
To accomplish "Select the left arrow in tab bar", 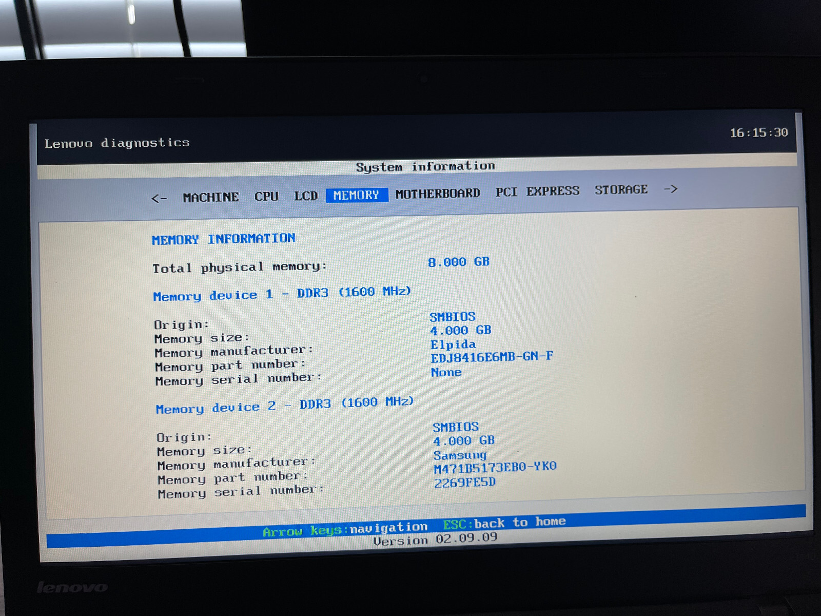I will [x=159, y=198].
